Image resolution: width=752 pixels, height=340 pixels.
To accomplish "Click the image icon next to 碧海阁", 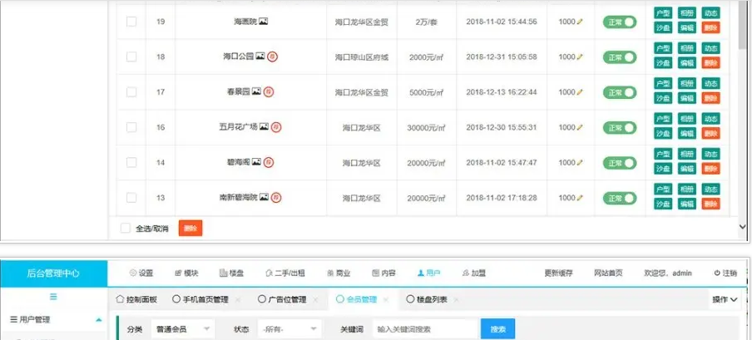I will (x=260, y=163).
